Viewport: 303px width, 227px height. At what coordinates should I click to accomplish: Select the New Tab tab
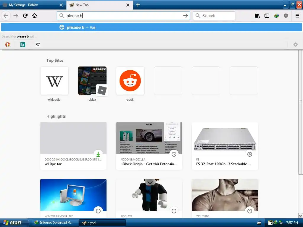tap(100, 5)
